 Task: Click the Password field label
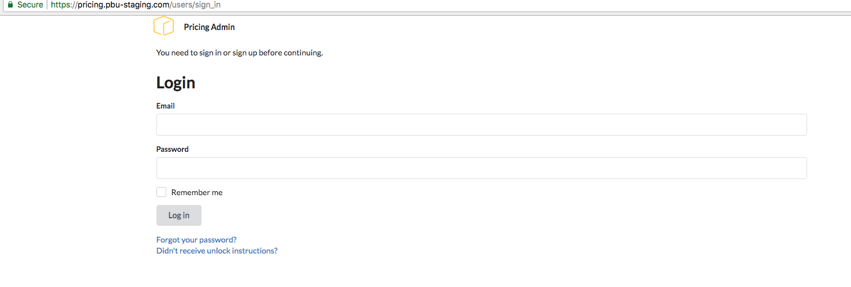coord(173,150)
